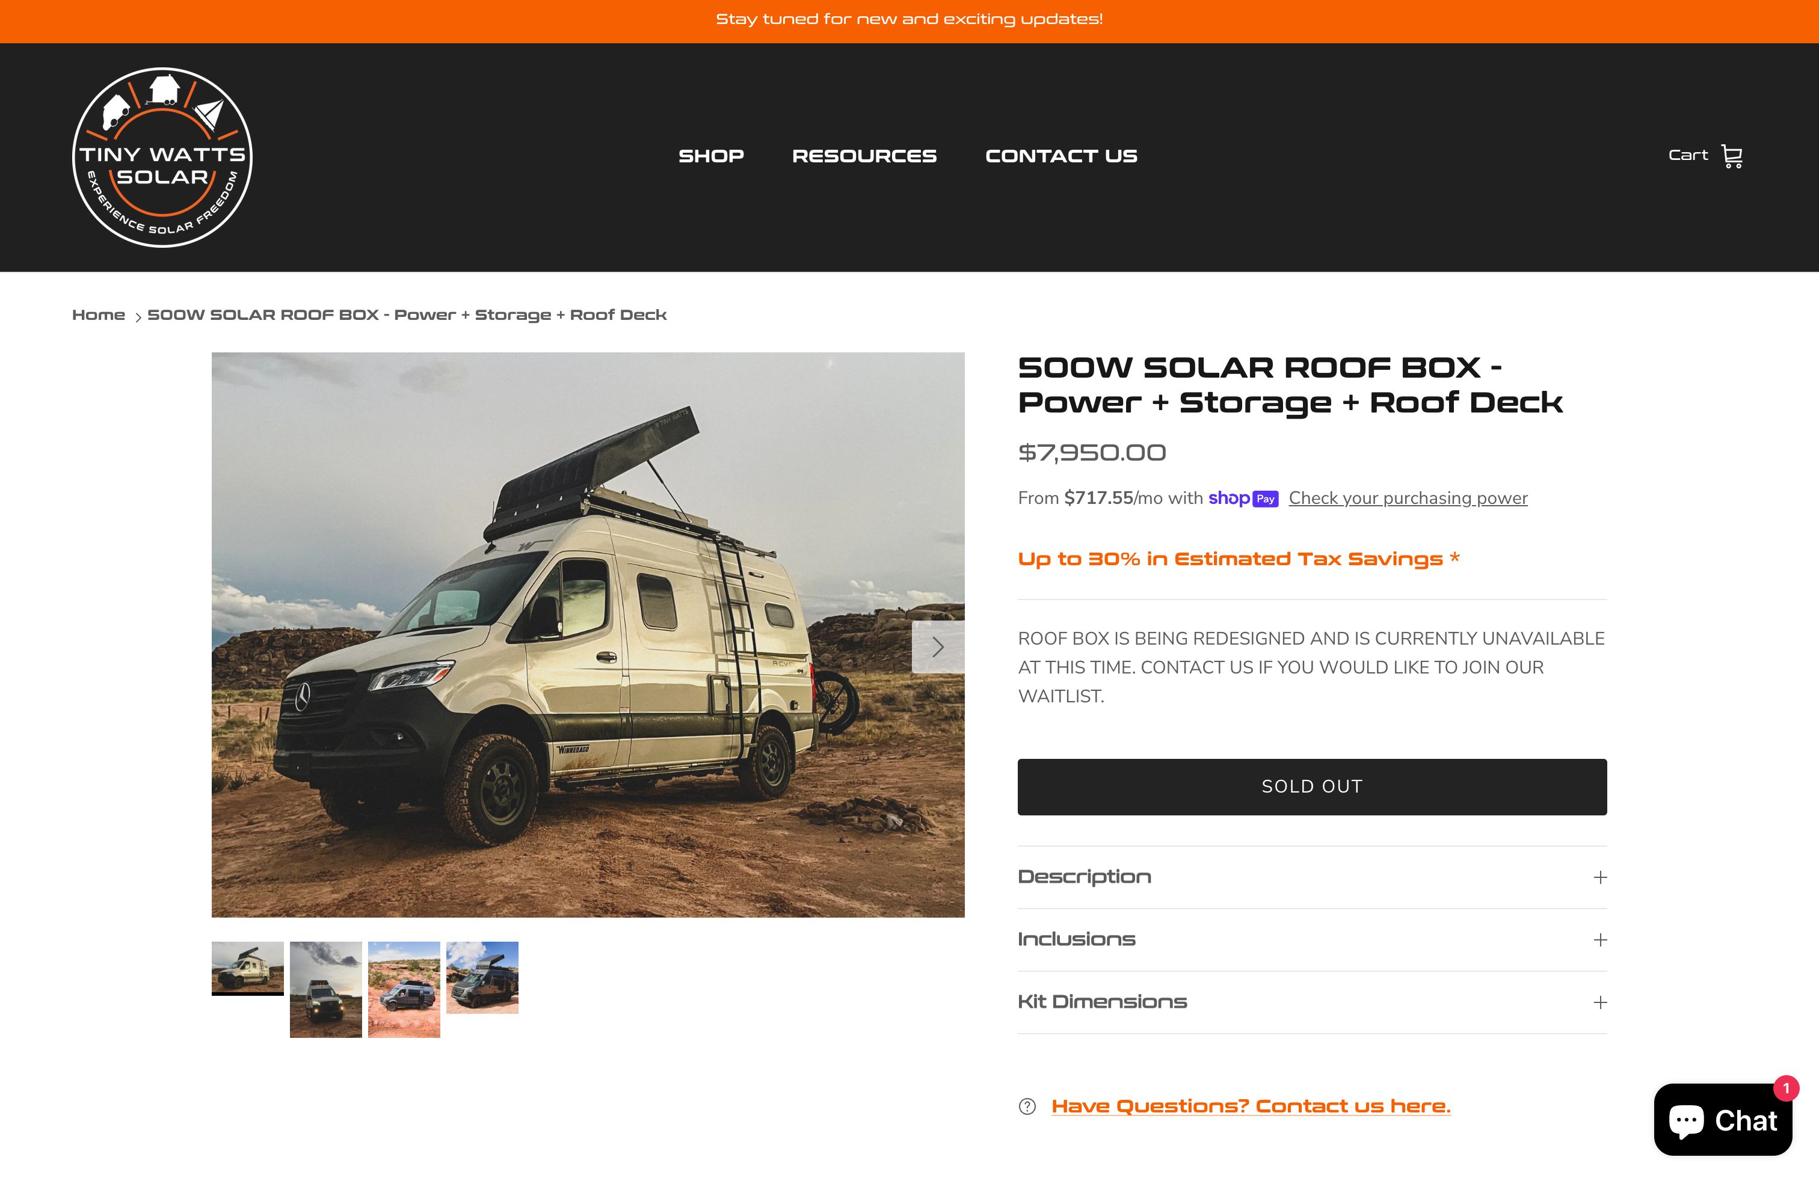
Task: Show next product image with arrow
Action: tap(938, 647)
